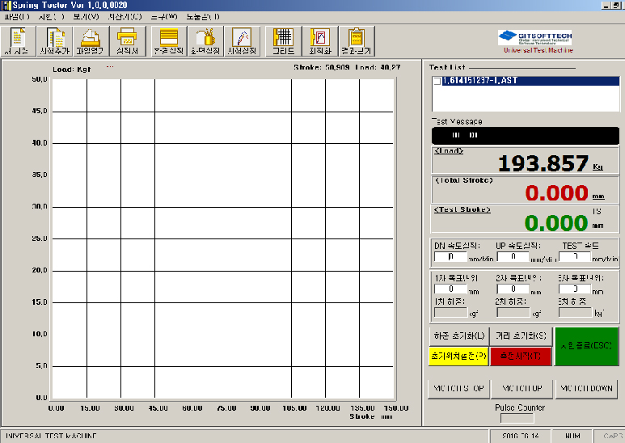Click the Load: Kgf axis label
This screenshot has height=443, width=625.
pos(72,70)
